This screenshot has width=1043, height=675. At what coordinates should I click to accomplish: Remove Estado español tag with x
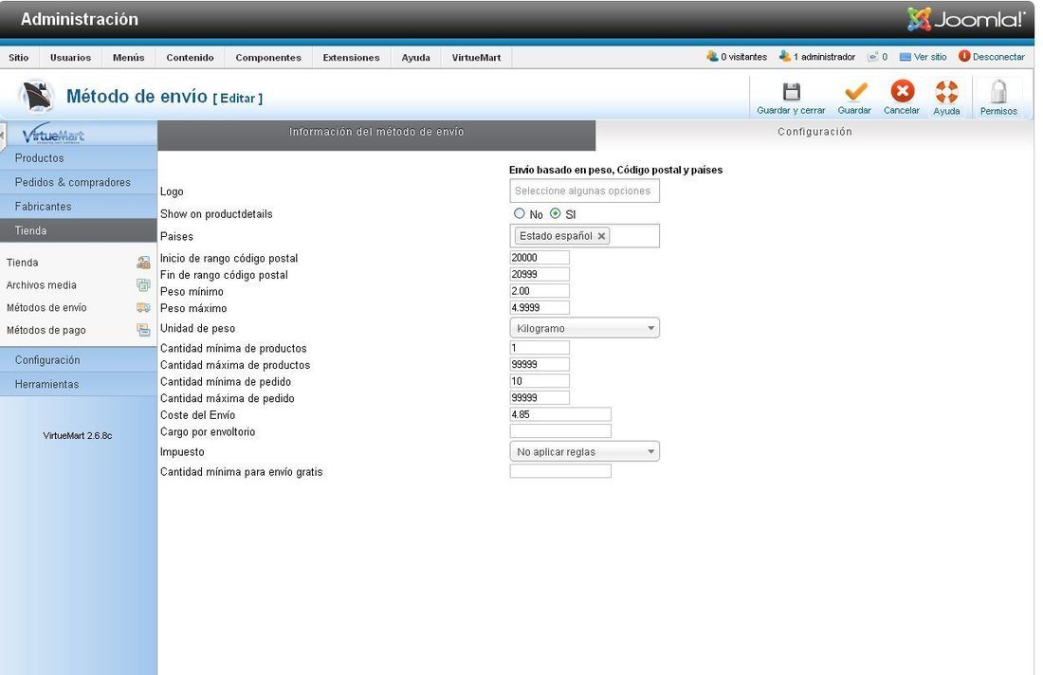click(x=601, y=236)
